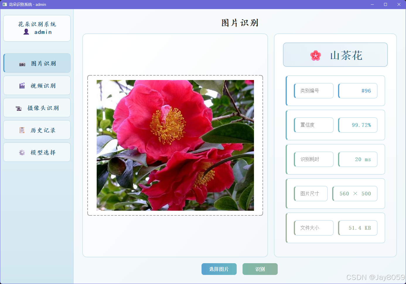406x284 pixels.
Task: Click the webcam icon beside 摄像头识别
Action: point(19,108)
